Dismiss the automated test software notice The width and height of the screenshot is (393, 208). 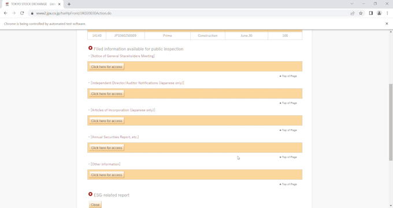[387, 24]
